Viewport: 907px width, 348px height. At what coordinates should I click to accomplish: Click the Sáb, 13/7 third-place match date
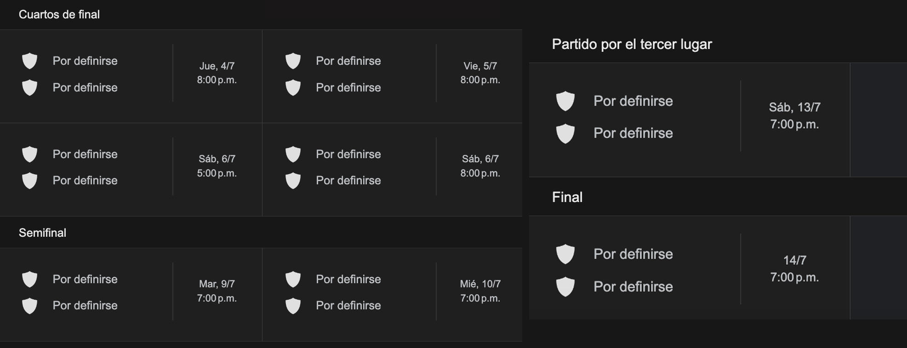point(794,116)
